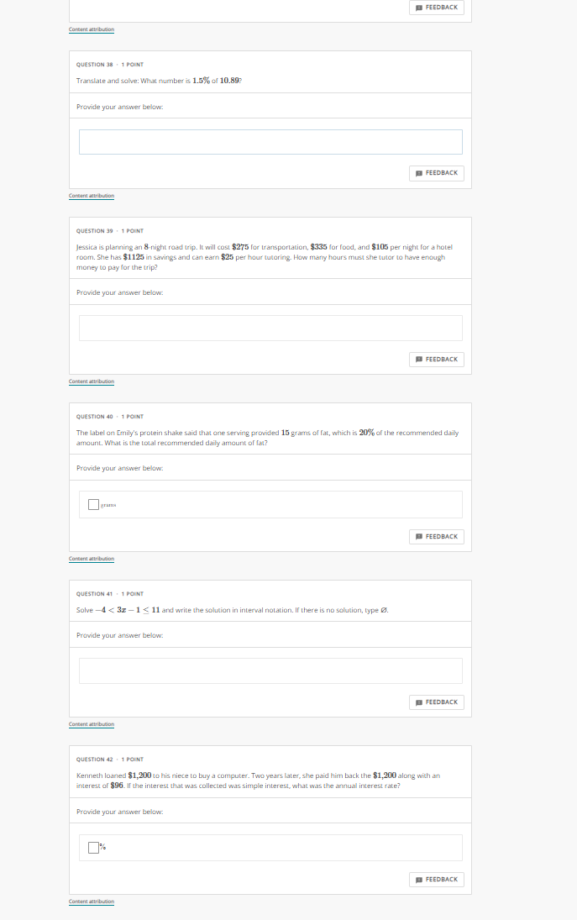Click 'Provide your answer below:' in Question 41
Image resolution: width=577 pixels, height=920 pixels.
tap(119, 635)
